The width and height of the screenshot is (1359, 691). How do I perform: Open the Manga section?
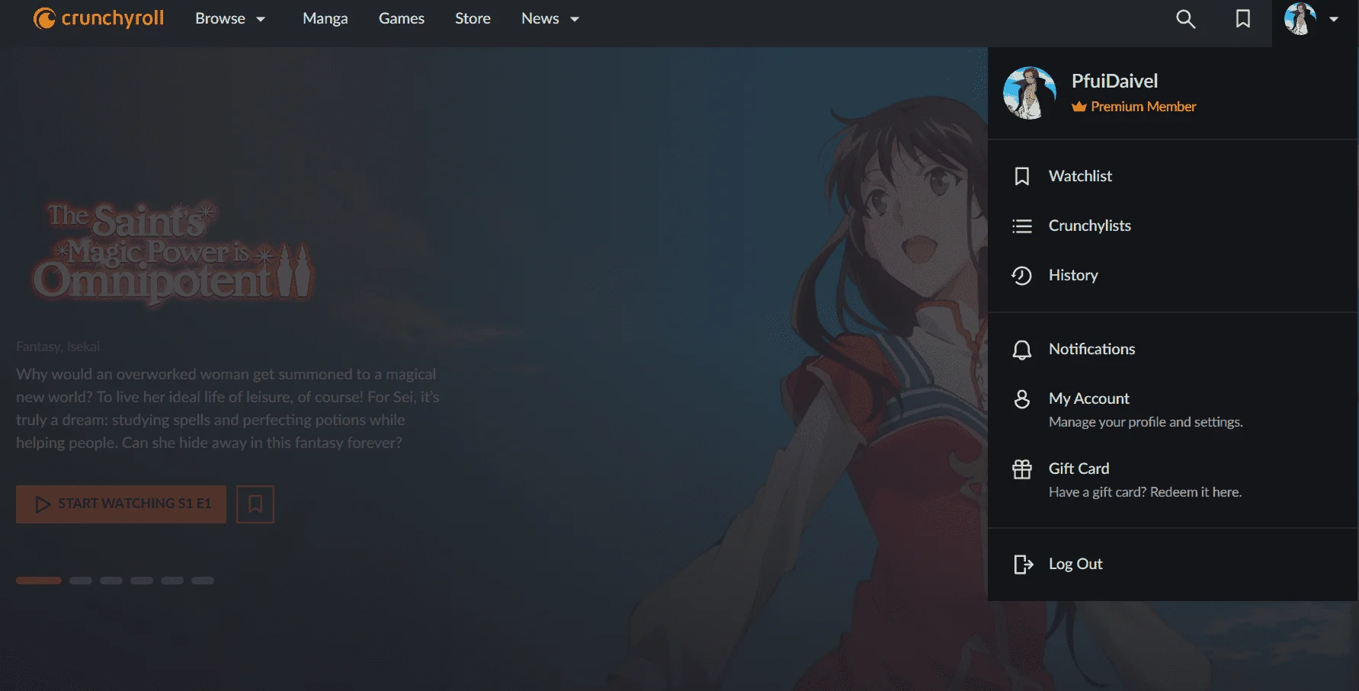click(325, 19)
